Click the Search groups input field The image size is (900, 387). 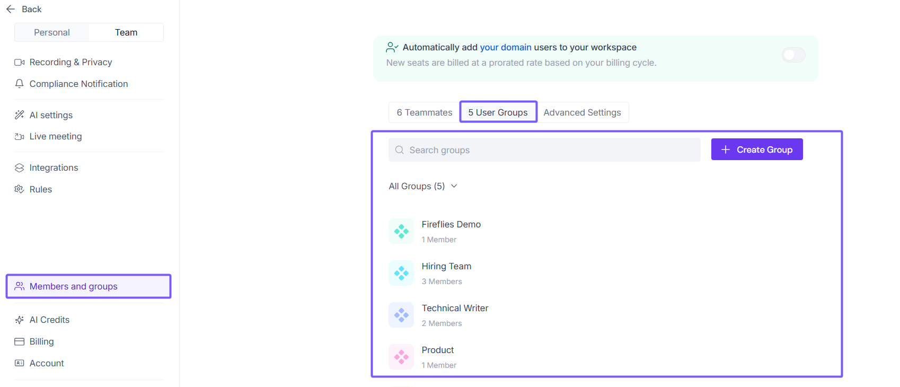point(544,150)
